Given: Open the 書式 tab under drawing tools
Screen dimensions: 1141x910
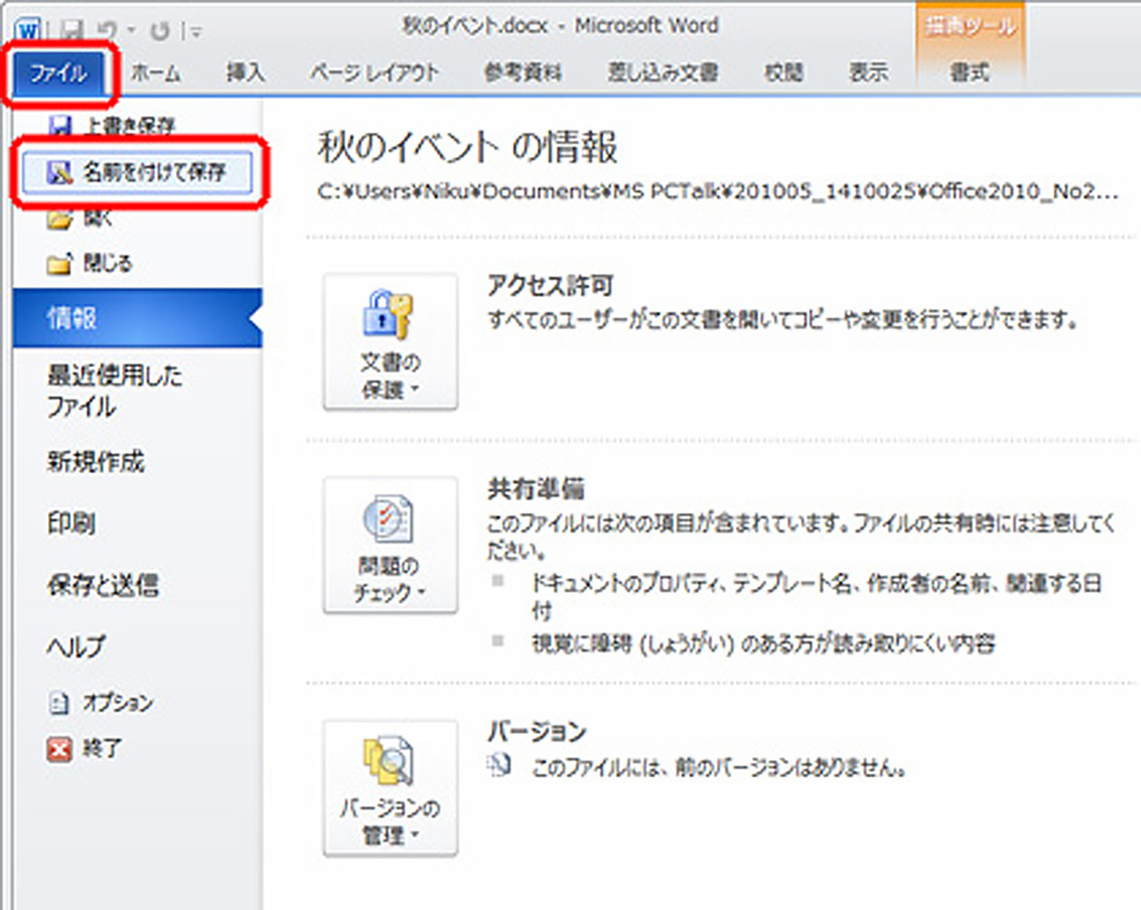Looking at the screenshot, I should pos(969,73).
